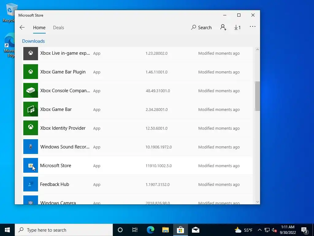Viewport: 314px width, 236px height.
Task: Open the weather widget showing 55°F
Action: (x=244, y=230)
